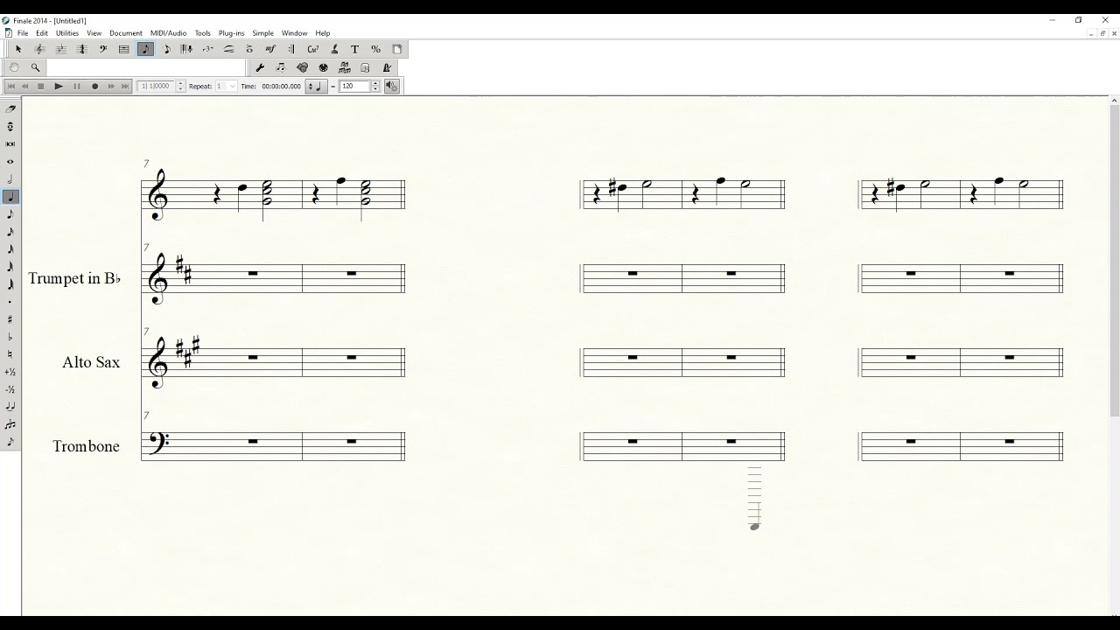Select the Clef tool
This screenshot has height=630, width=1120.
[102, 49]
